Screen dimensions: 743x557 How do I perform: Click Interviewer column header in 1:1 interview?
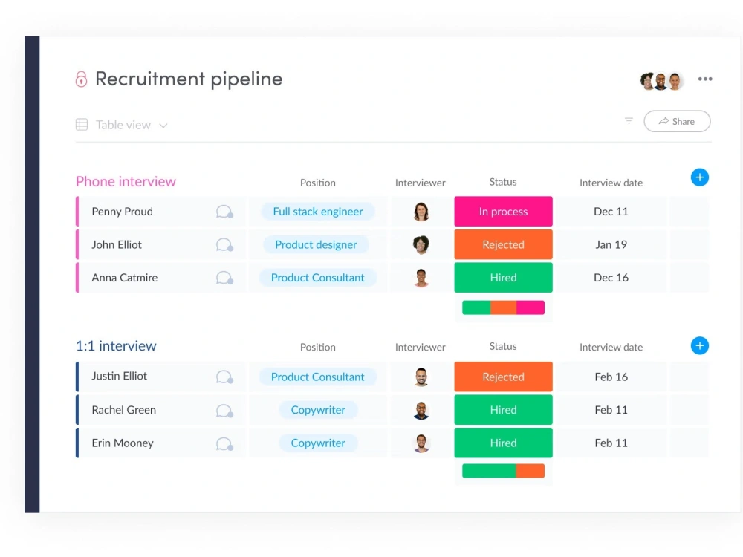(421, 347)
